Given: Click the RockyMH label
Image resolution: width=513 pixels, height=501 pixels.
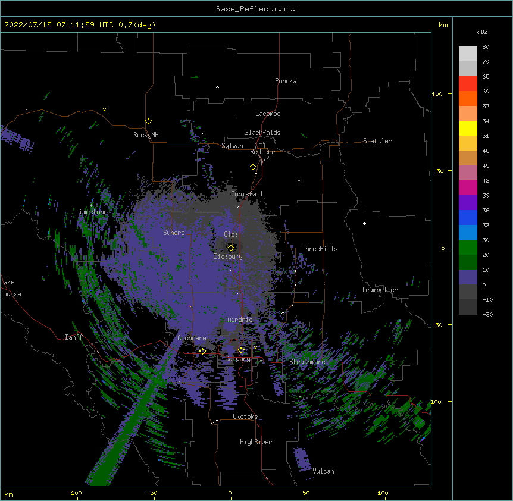Looking at the screenshot, I should pos(146,135).
